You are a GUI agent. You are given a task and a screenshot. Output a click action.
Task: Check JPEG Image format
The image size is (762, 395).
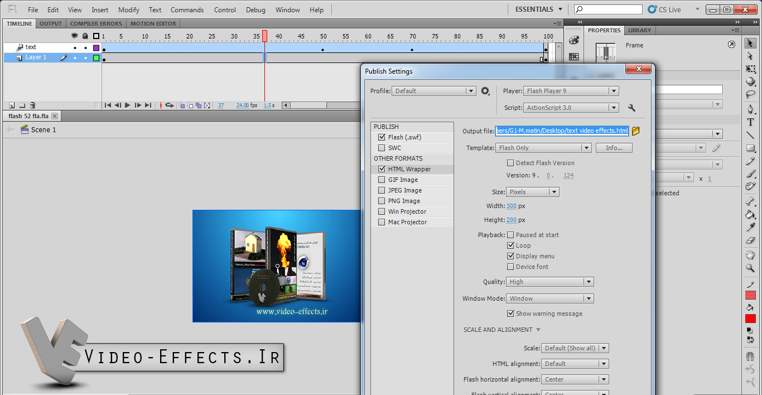click(x=382, y=190)
